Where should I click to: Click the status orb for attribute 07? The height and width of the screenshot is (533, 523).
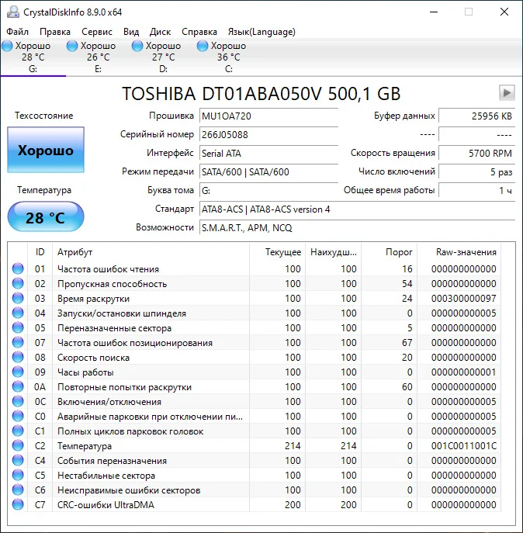pos(18,342)
